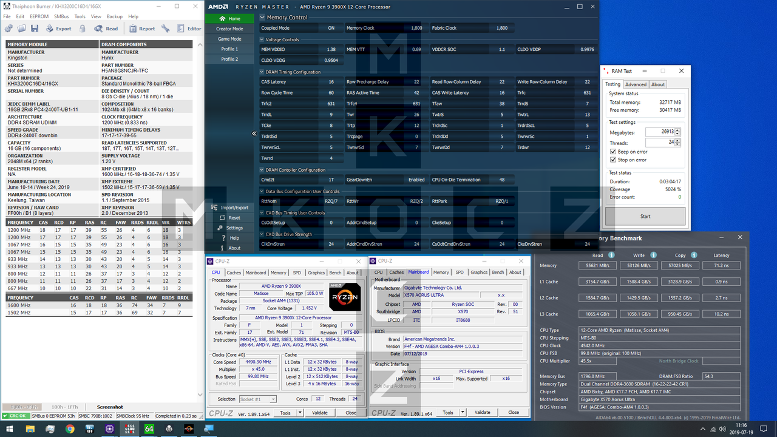Click Import/Export in Ryzen Master sidebar
The width and height of the screenshot is (777, 437).
point(229,208)
